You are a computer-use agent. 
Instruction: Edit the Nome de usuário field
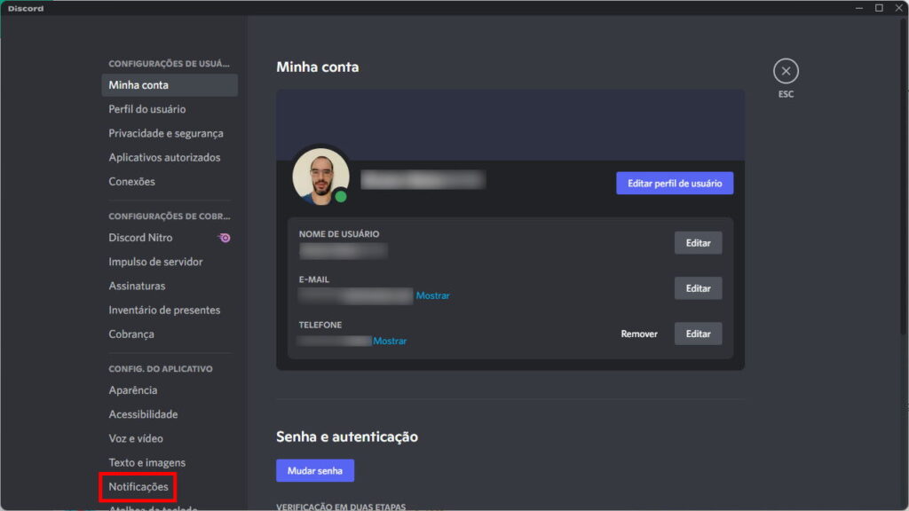[698, 243]
